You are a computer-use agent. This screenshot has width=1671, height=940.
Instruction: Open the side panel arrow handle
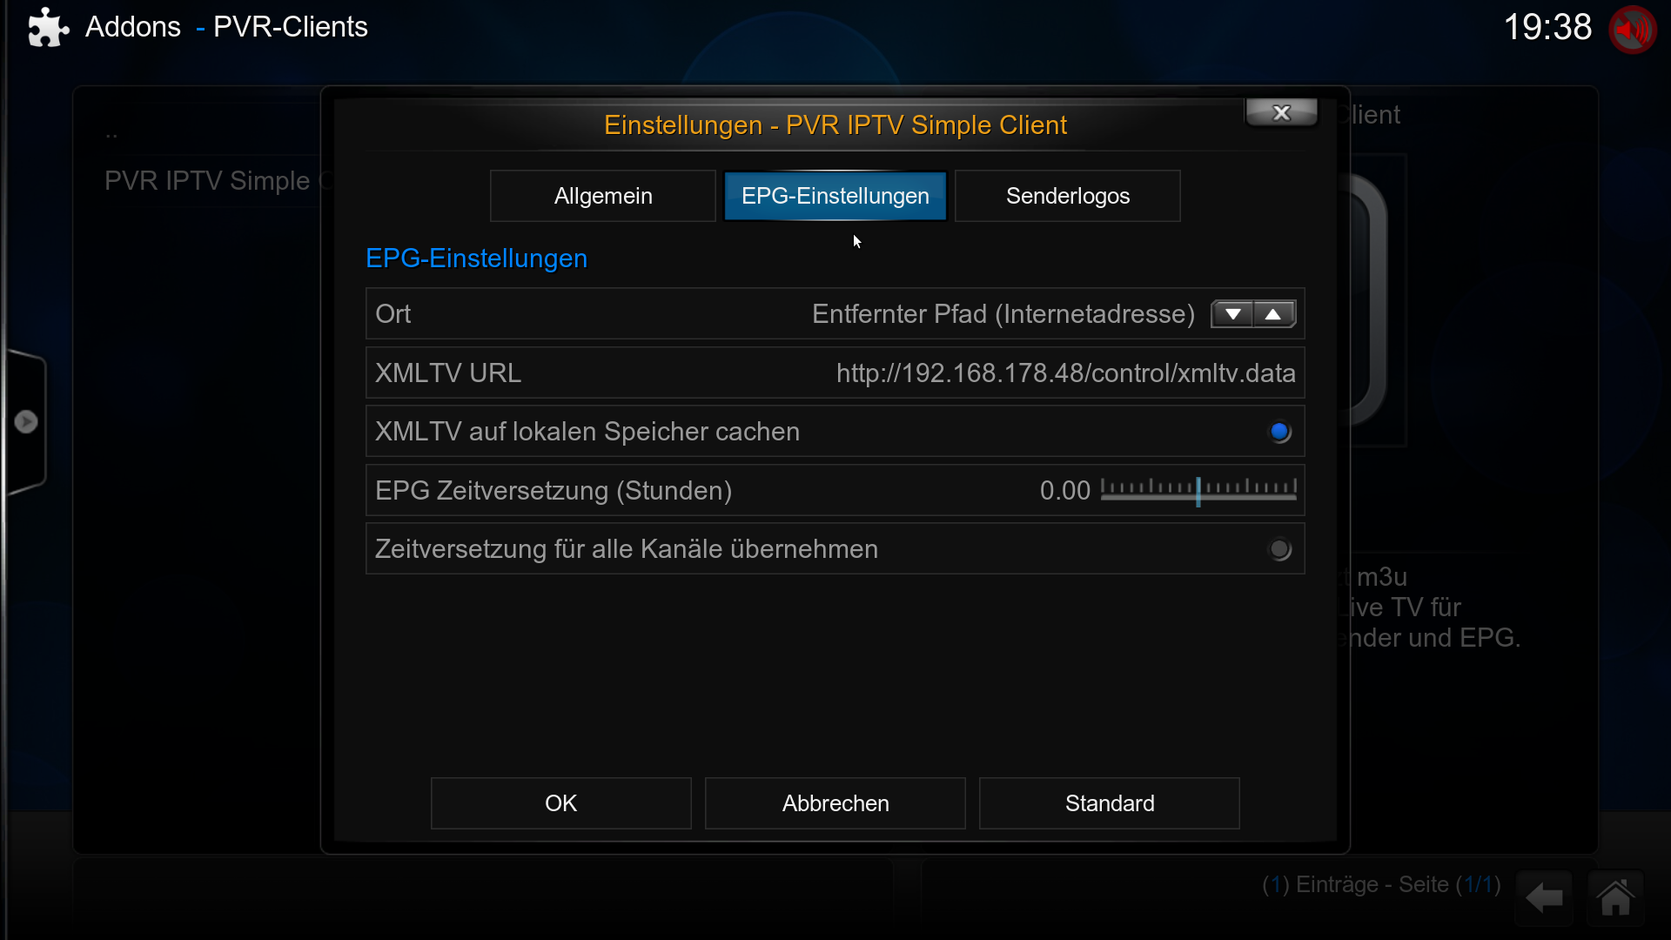(26, 422)
